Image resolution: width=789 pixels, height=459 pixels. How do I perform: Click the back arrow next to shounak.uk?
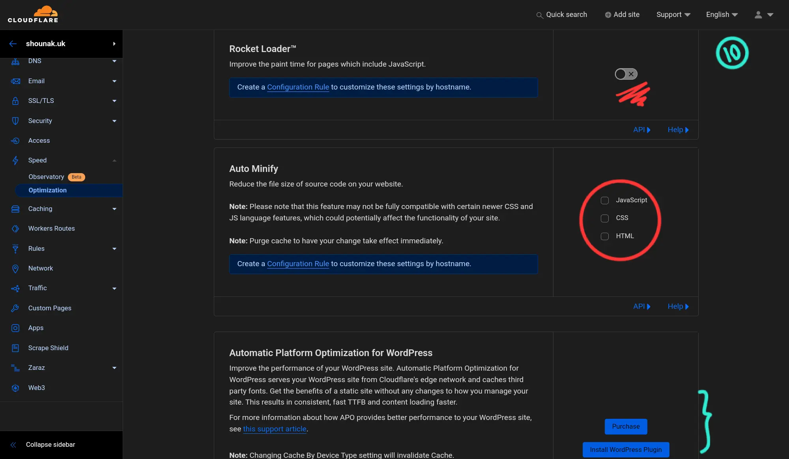point(13,44)
